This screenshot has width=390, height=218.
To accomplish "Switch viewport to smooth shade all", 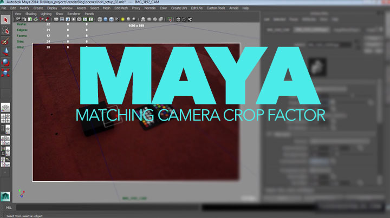I will coord(106,19).
